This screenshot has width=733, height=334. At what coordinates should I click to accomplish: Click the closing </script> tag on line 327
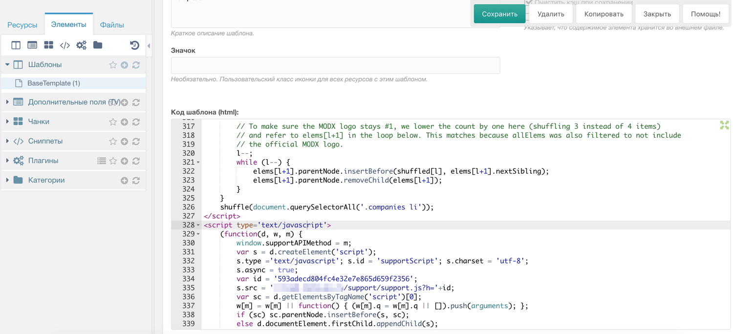222,216
